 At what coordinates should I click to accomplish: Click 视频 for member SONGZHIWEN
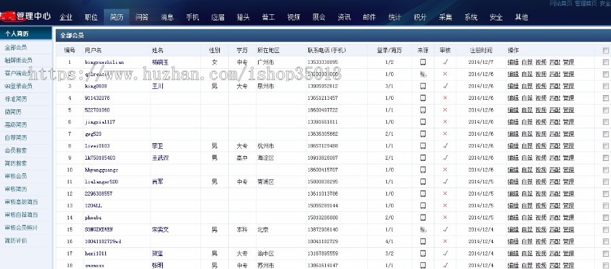click(x=541, y=230)
